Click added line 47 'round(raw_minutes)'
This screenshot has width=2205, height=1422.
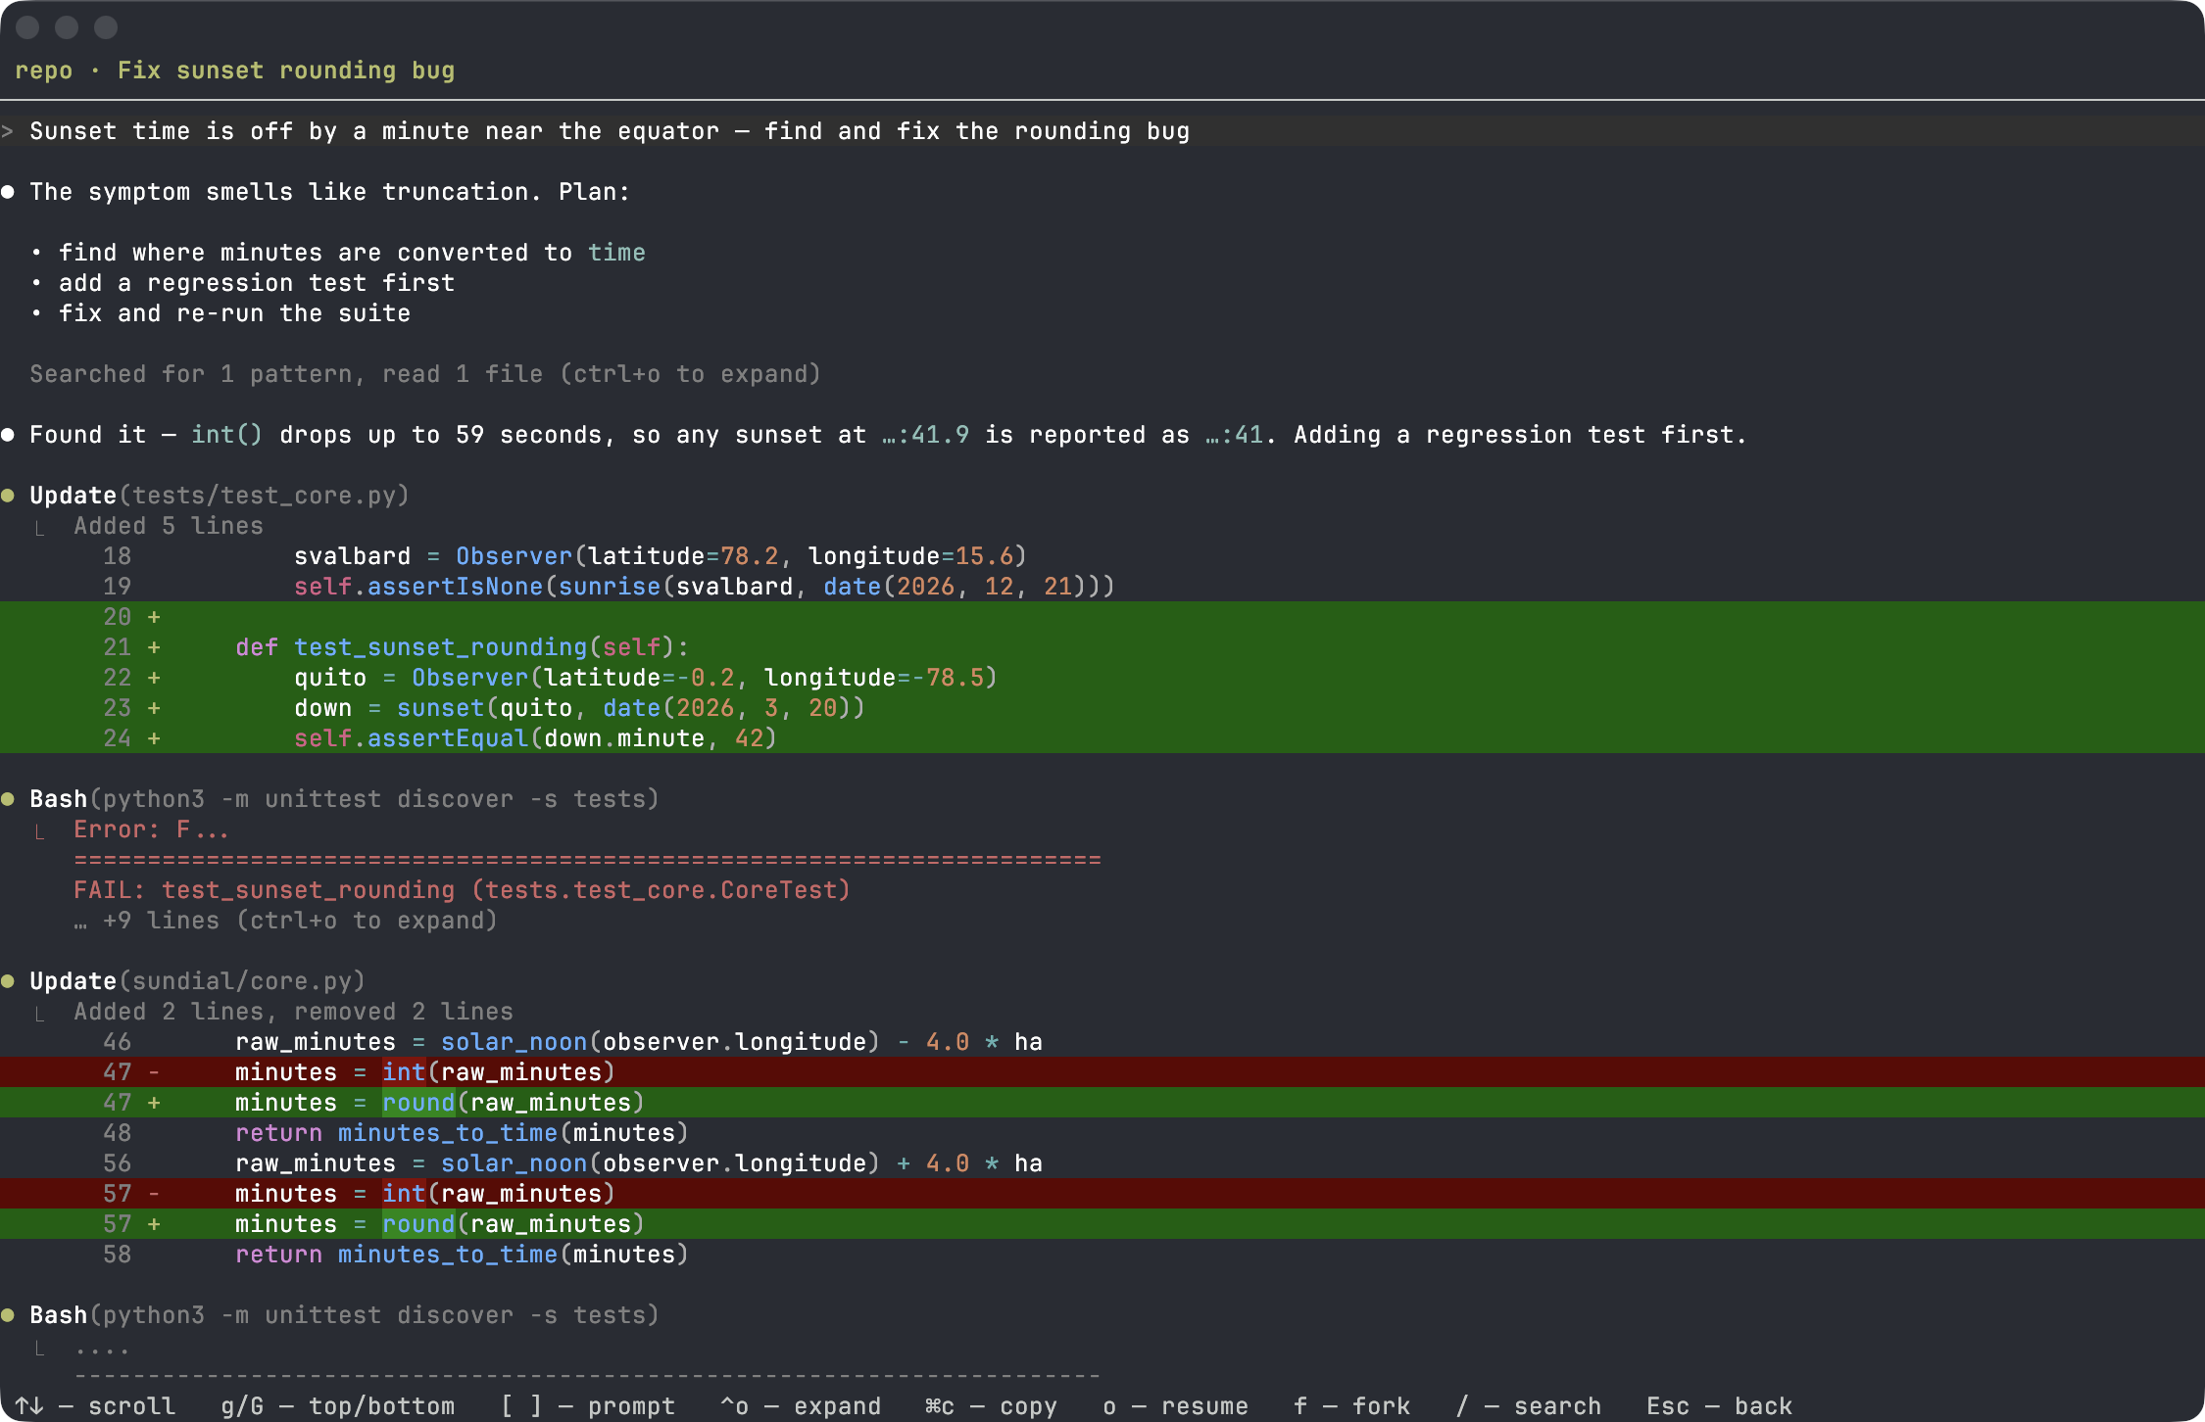[x=1102, y=1103]
